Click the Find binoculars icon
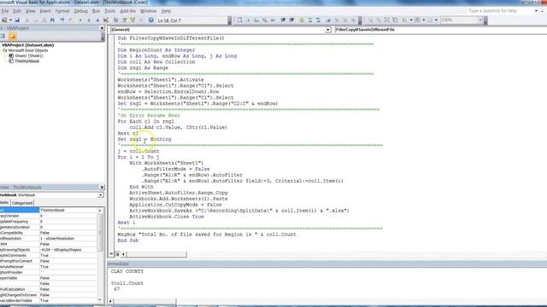The width and height of the screenshot is (547, 307). (x=52, y=20)
